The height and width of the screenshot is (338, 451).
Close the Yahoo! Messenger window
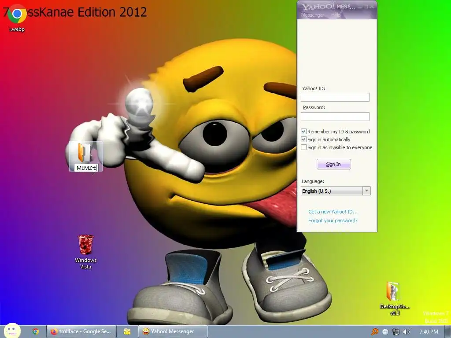(x=372, y=7)
